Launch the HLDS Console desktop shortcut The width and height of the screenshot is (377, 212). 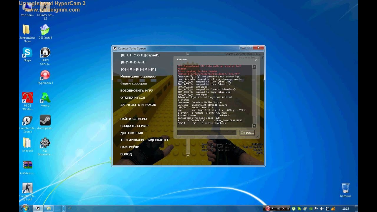(x=45, y=56)
